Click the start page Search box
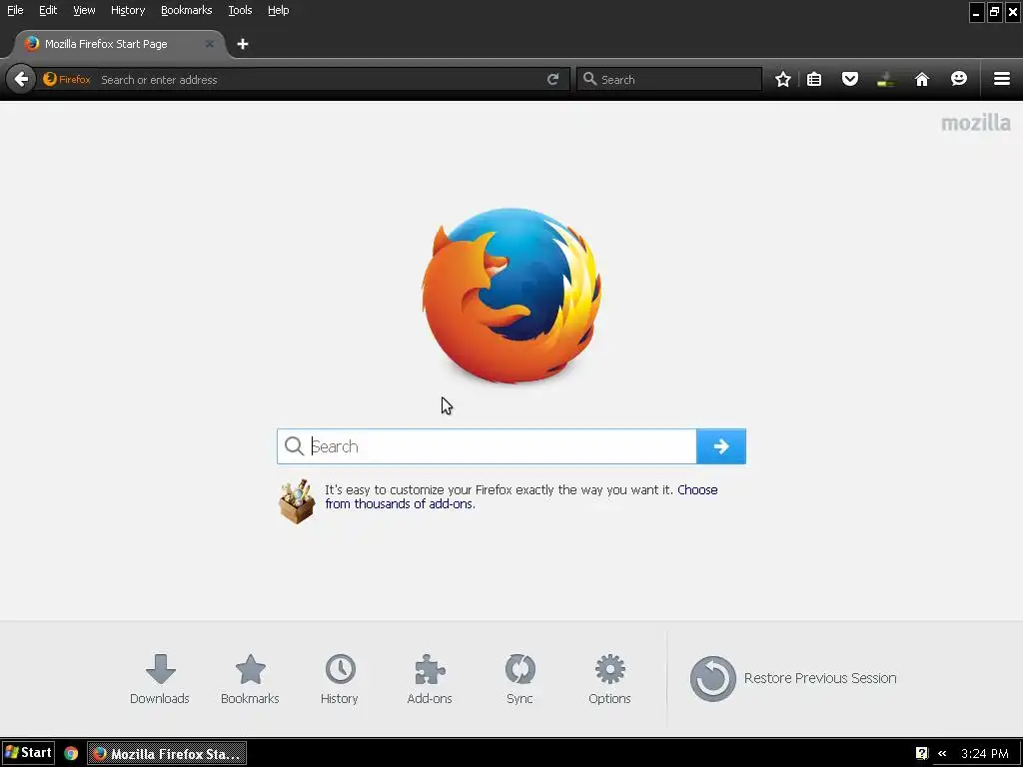The height and width of the screenshot is (767, 1023). tap(487, 446)
